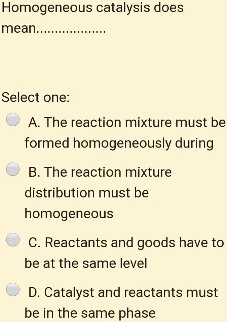Screen dimensions: 227x322
Task: Click the line 'be in the same phase'
Action: (x=90, y=313)
